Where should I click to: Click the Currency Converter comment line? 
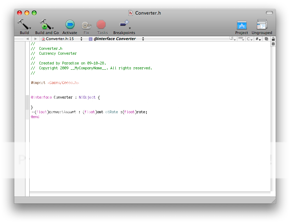(x=54, y=53)
